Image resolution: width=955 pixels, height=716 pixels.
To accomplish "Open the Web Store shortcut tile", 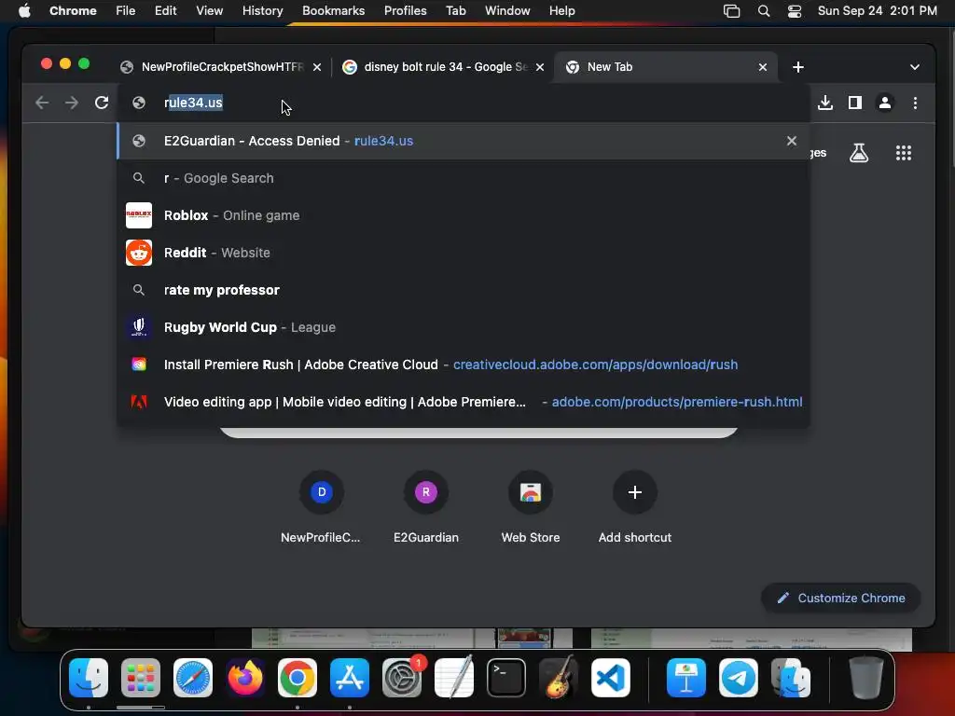I will [x=531, y=506].
